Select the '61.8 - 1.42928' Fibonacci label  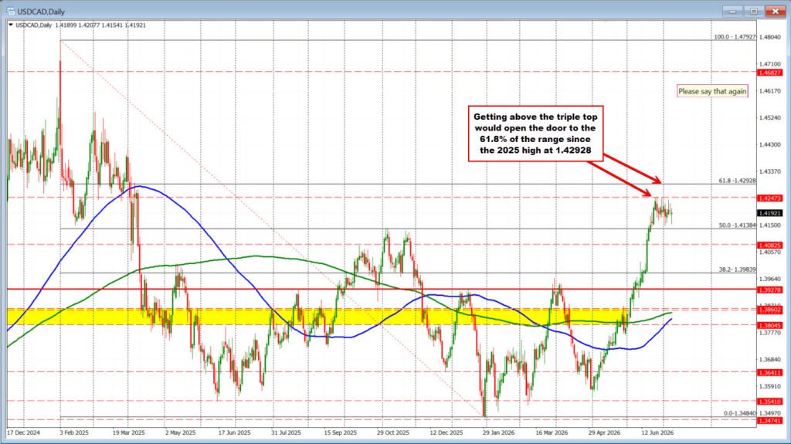(x=737, y=181)
